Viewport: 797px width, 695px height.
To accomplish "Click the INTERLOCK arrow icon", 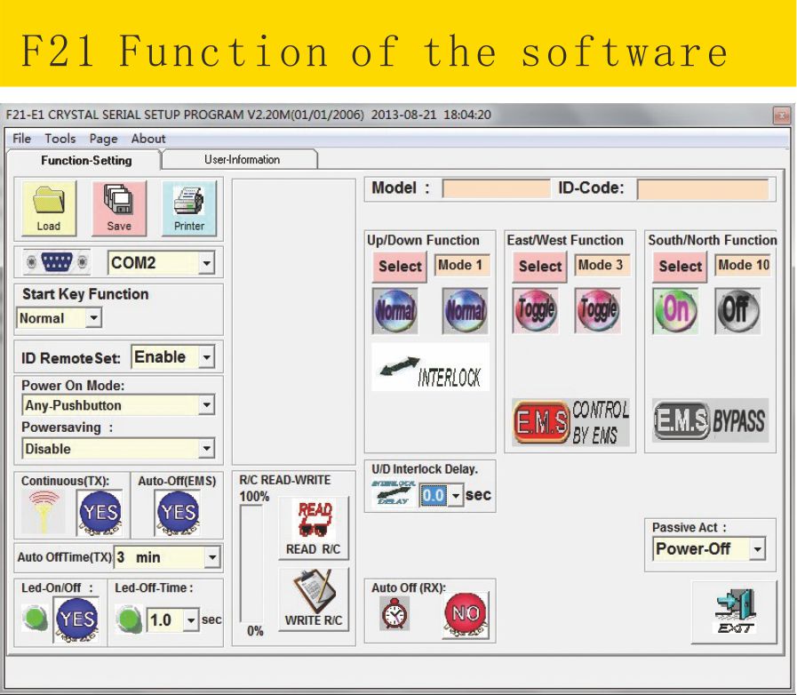I will pos(430,367).
